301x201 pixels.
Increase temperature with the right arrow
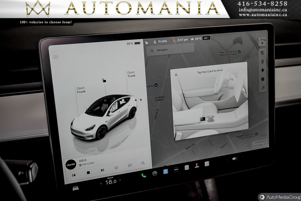coord(120,180)
